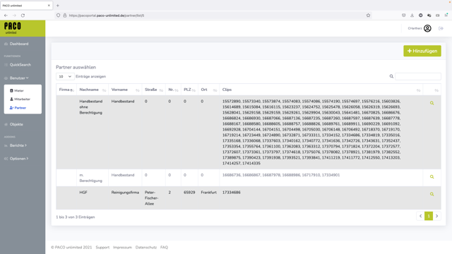The width and height of the screenshot is (452, 254).
Task: Sort table by Firma column
Action: [66, 90]
